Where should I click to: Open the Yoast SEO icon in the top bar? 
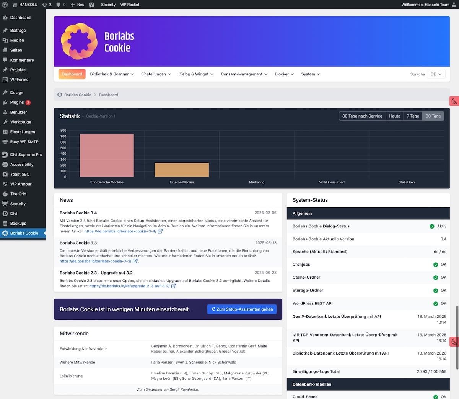coord(91,5)
